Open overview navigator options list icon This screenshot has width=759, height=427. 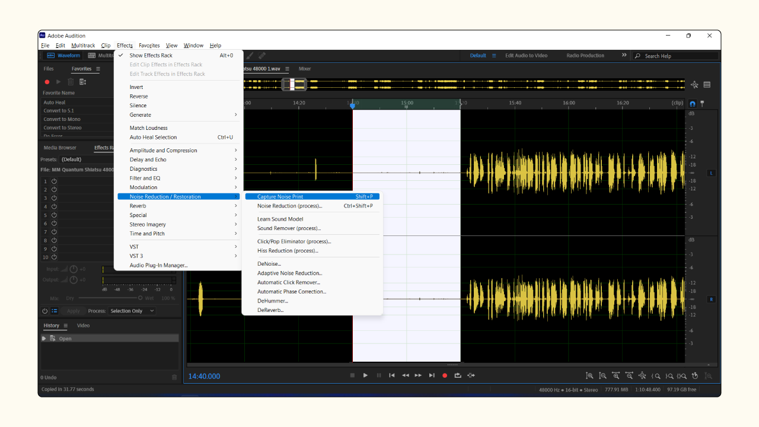(x=707, y=85)
